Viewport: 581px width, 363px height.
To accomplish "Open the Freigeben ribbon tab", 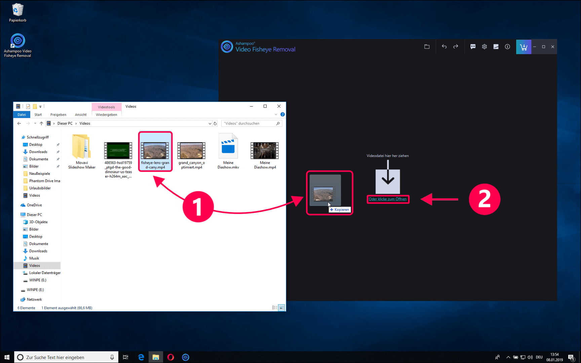I will pyautogui.click(x=58, y=115).
